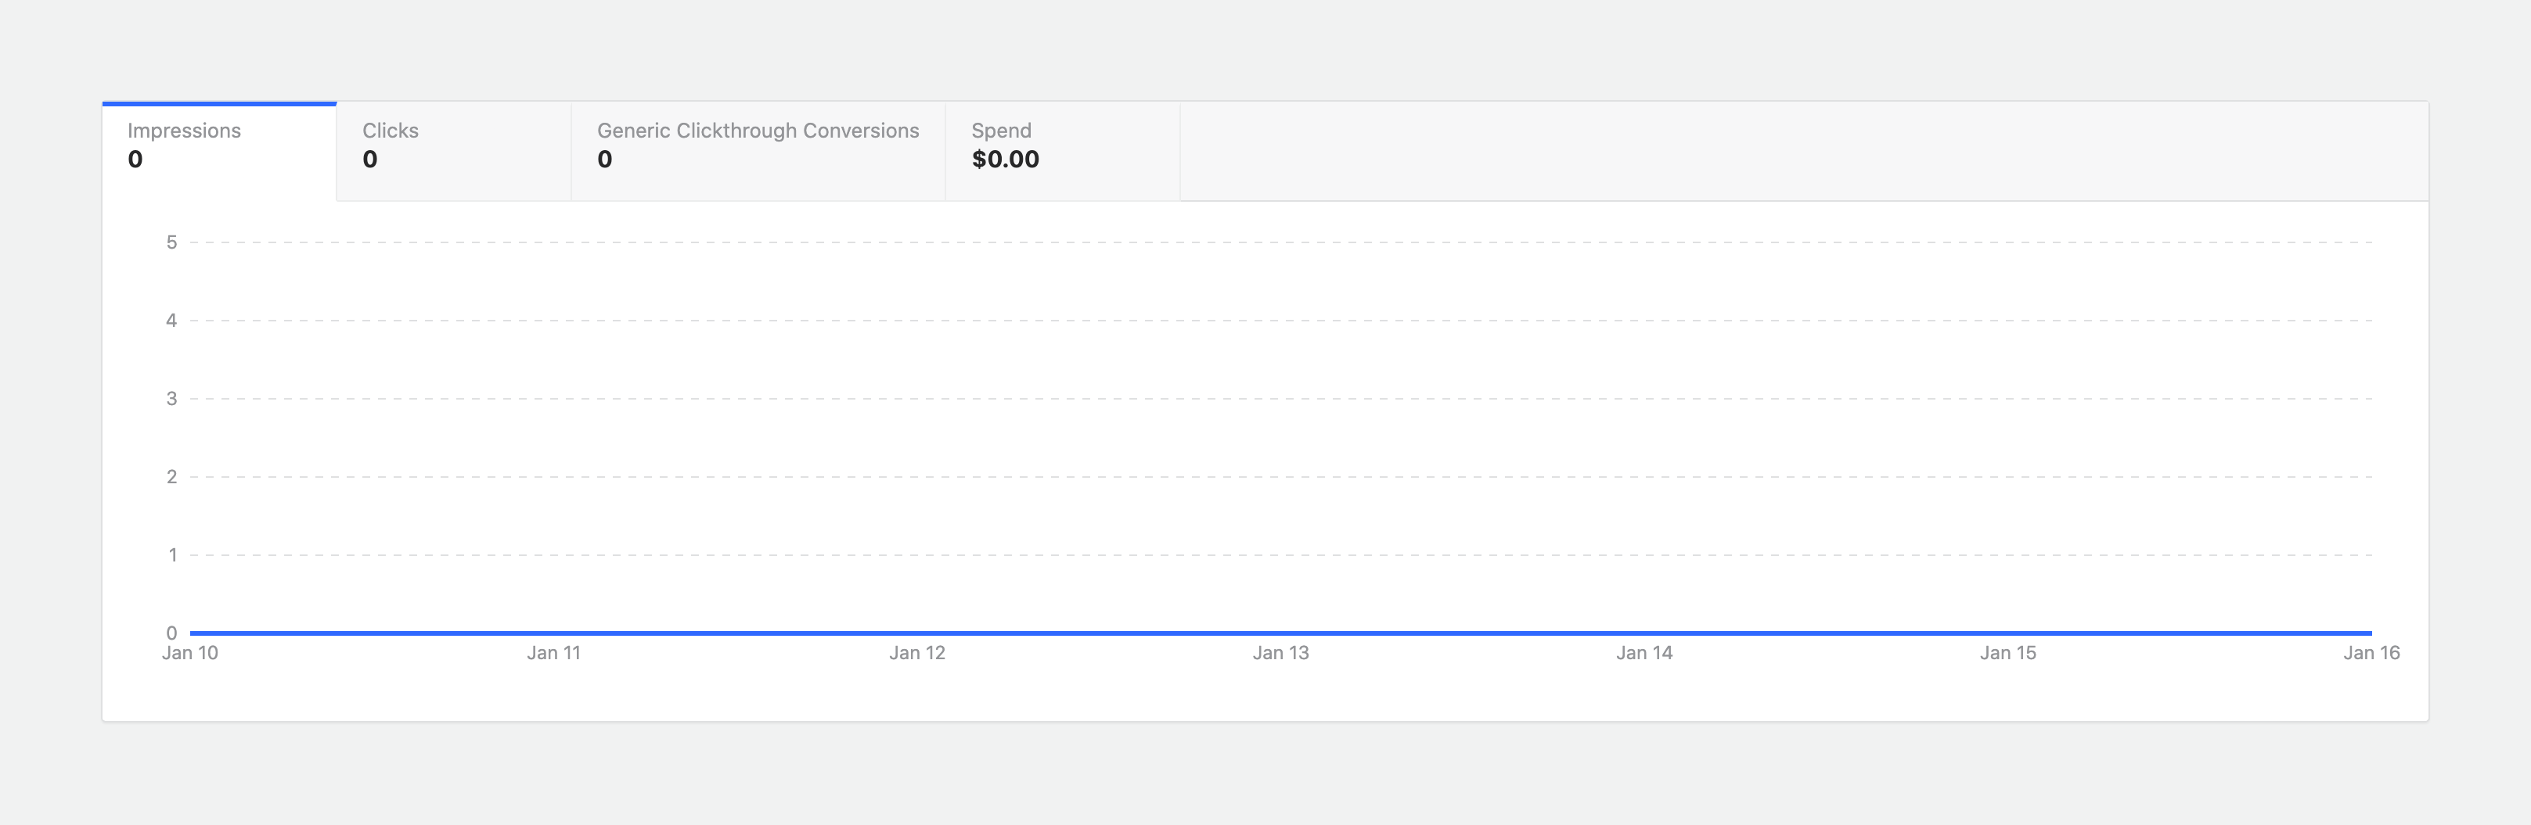Click the Jan 11 x-axis label

tap(553, 653)
